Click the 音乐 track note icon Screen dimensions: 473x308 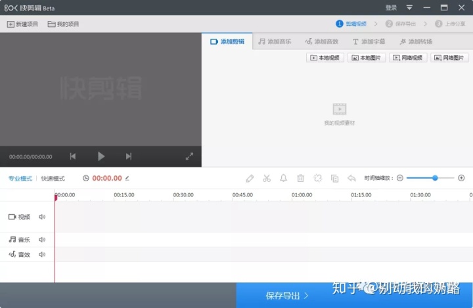point(12,240)
